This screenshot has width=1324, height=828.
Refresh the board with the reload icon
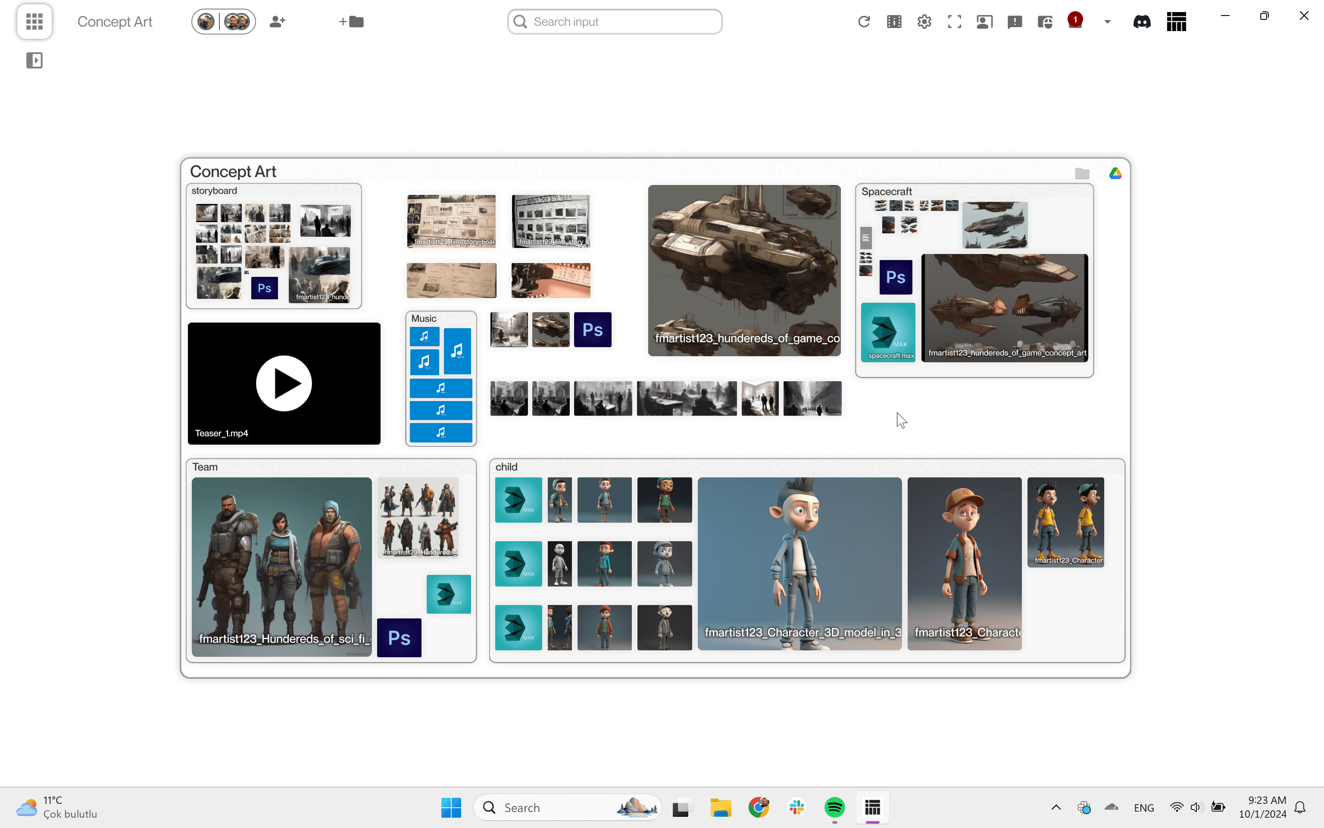point(863,22)
